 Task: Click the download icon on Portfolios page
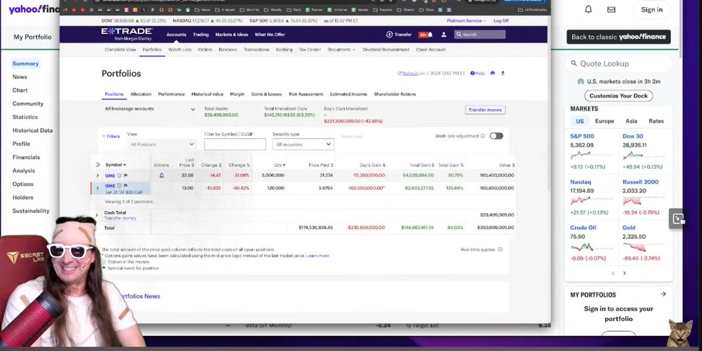(x=503, y=74)
